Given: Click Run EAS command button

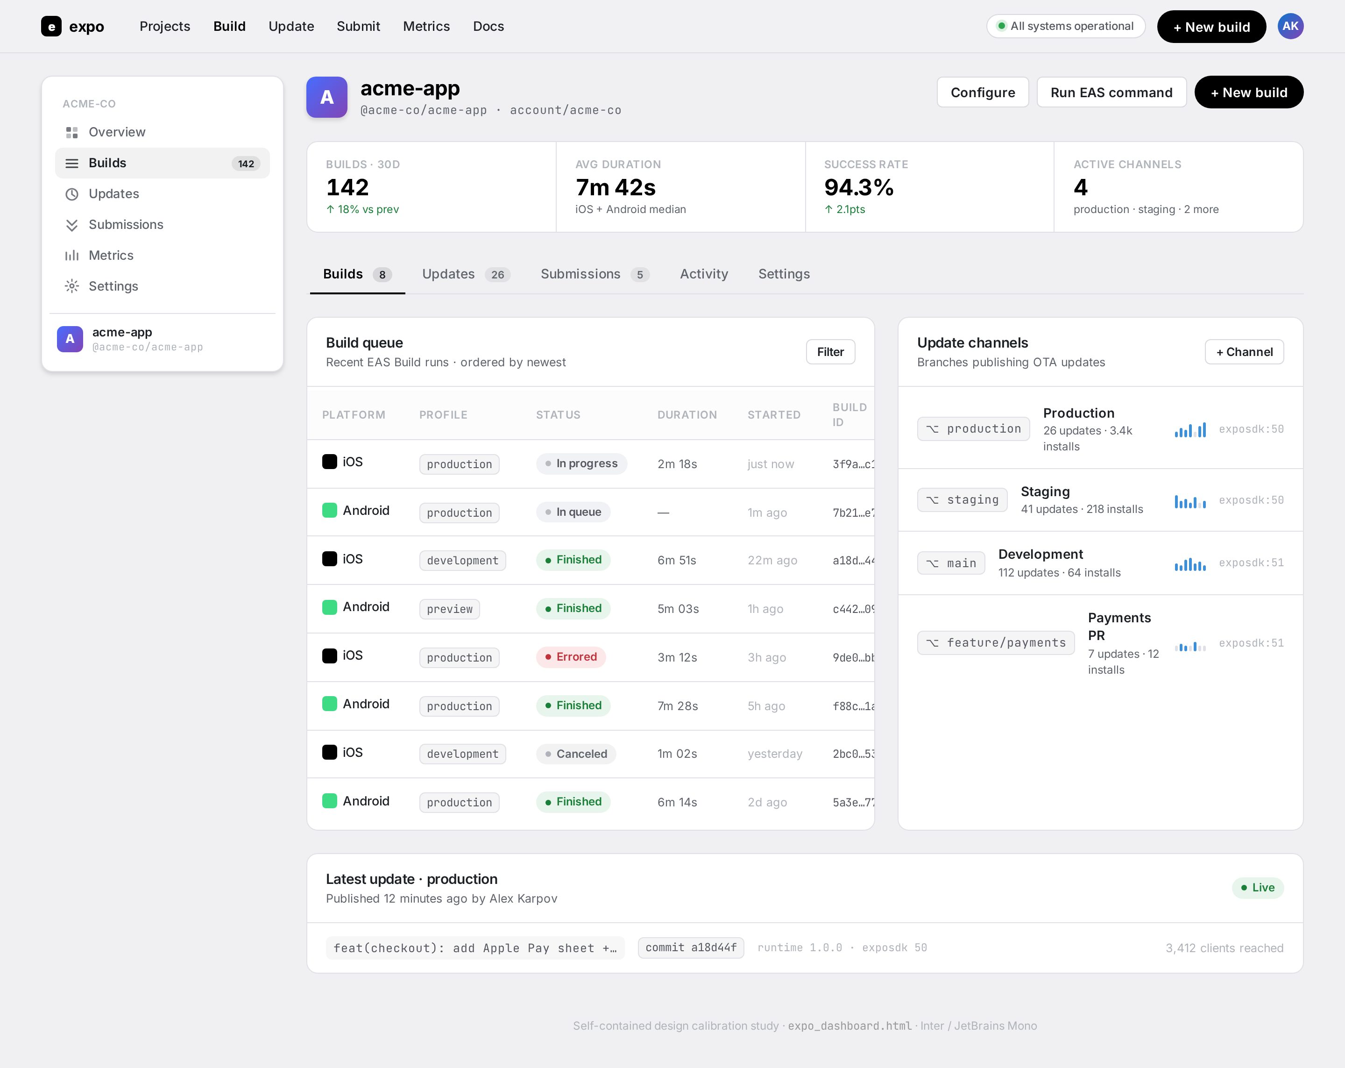Looking at the screenshot, I should [1111, 93].
